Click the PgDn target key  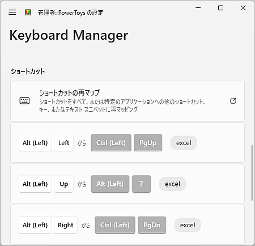coord(152,225)
